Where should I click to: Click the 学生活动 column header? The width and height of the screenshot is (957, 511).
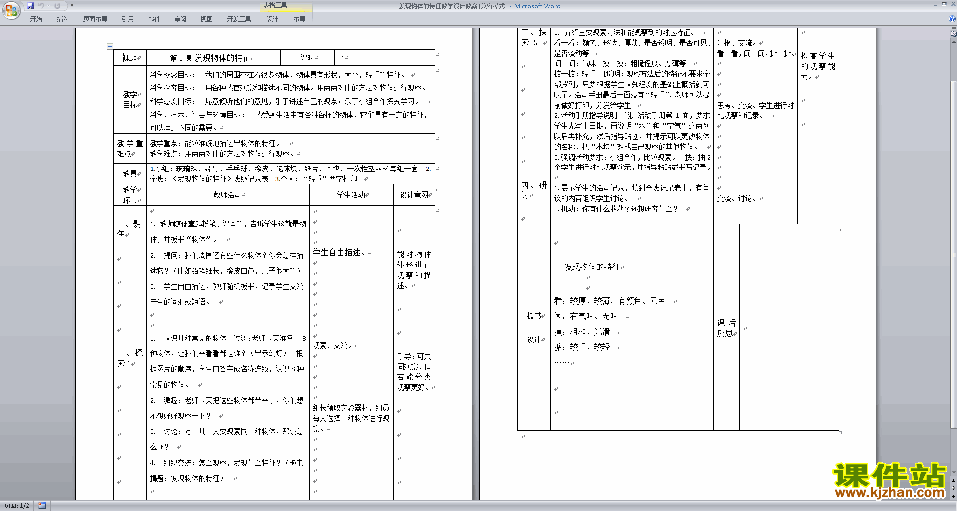pos(351,195)
